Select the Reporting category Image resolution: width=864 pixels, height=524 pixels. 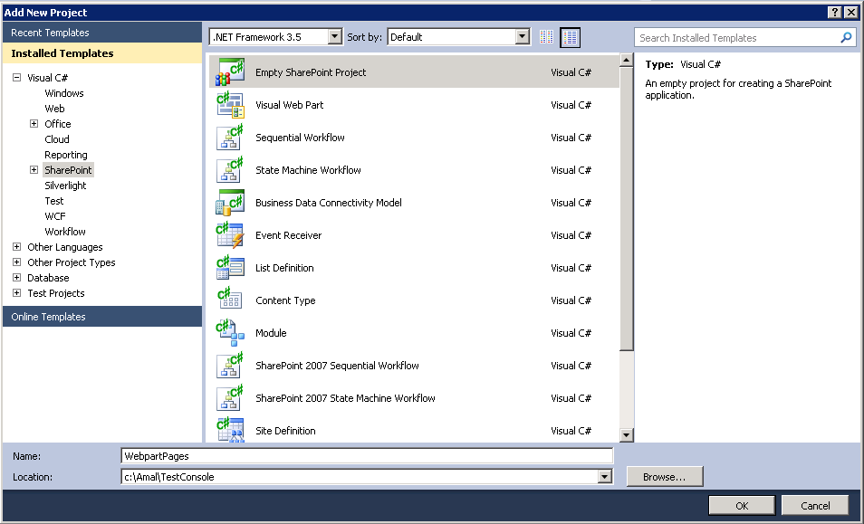click(65, 155)
